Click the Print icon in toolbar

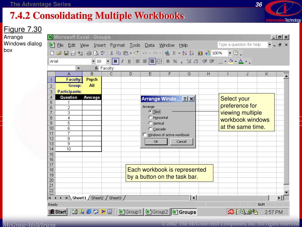[x=89, y=53]
